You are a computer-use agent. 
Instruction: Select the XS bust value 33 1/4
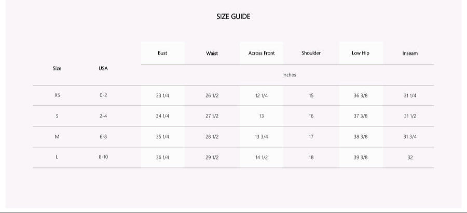tap(162, 96)
